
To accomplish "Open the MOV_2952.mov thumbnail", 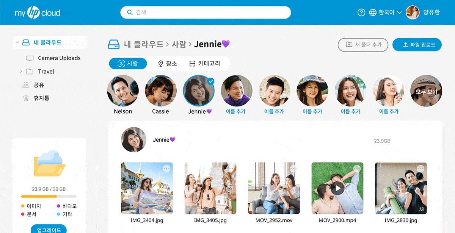I will point(274,188).
